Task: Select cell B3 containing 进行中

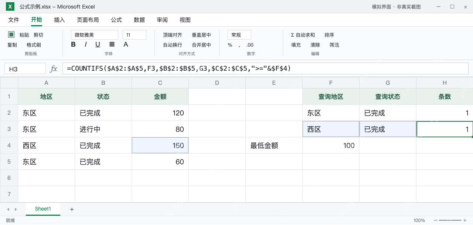Action: (x=103, y=129)
